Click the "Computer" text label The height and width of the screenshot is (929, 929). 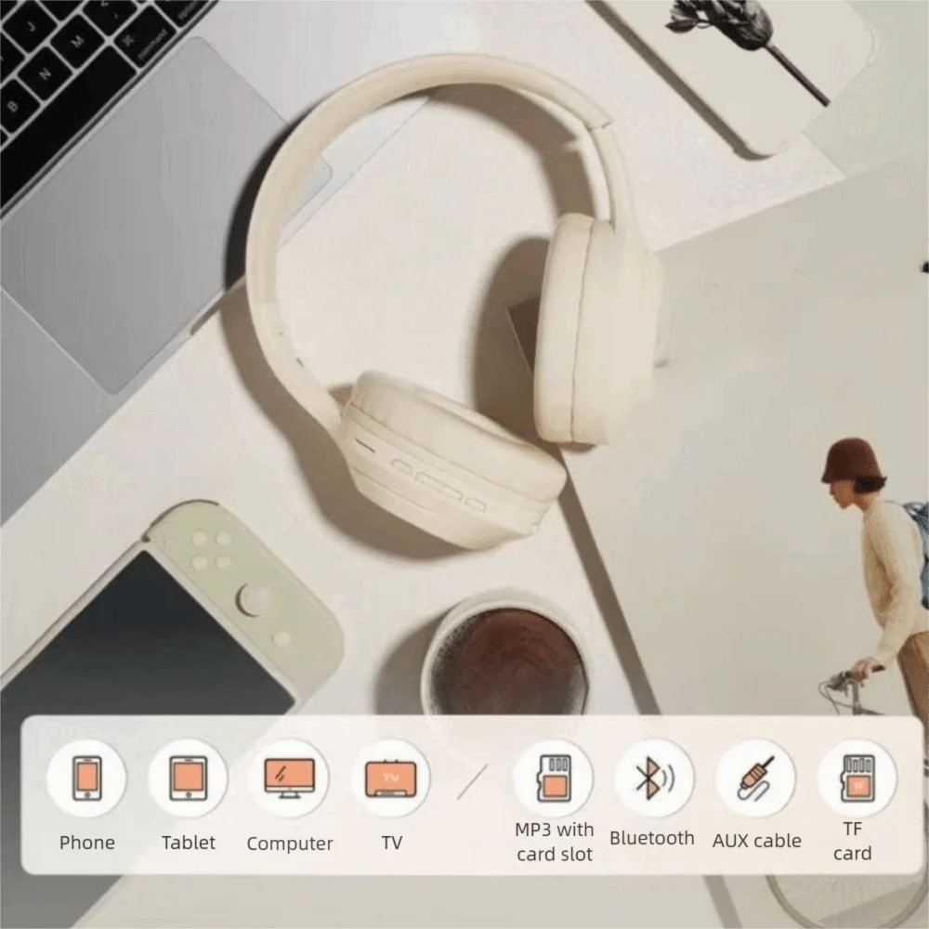(289, 844)
